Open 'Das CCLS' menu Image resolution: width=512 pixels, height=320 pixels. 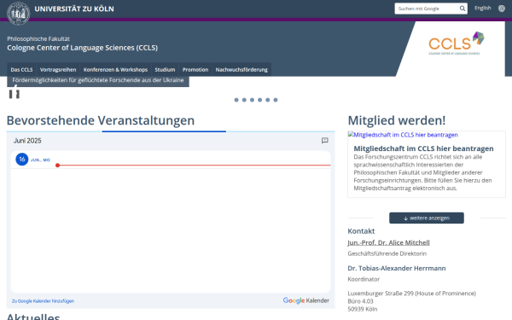coord(21,70)
